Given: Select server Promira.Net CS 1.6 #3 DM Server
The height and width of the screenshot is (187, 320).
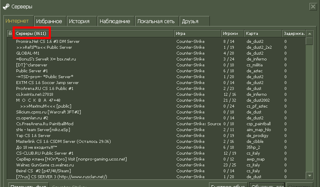Looking at the screenshot, I should (x=156, y=42).
